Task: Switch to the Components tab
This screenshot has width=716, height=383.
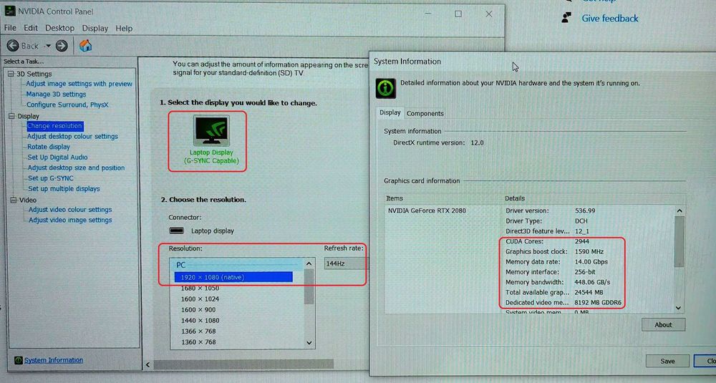Action: tap(425, 113)
